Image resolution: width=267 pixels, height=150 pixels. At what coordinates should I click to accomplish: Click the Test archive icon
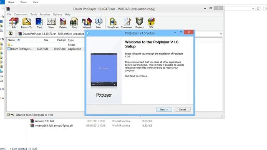coord(39,23)
